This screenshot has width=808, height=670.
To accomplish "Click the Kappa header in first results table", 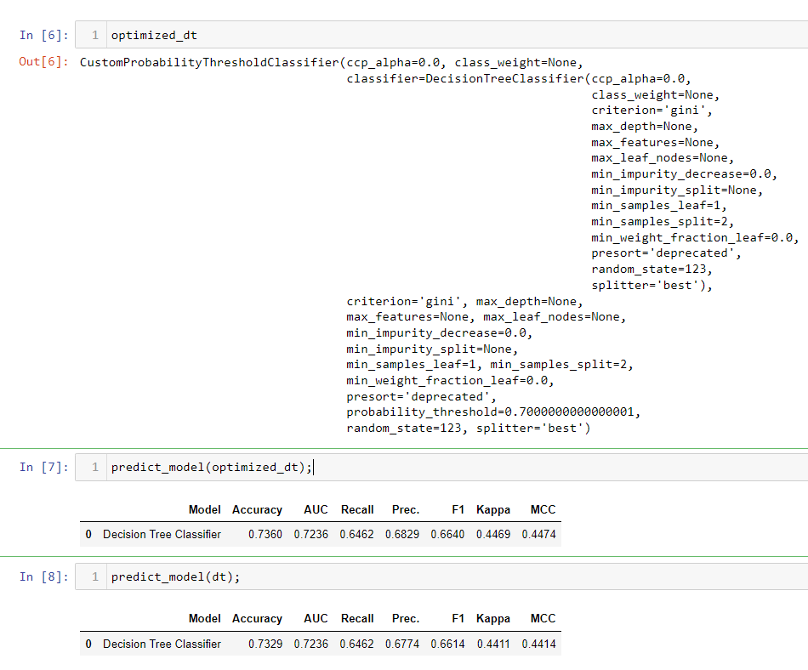I will point(493,509).
